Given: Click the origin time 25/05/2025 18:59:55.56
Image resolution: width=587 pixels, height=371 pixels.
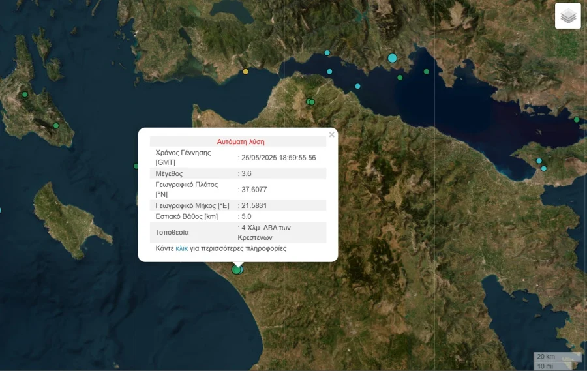Looking at the screenshot, I should click(278, 157).
